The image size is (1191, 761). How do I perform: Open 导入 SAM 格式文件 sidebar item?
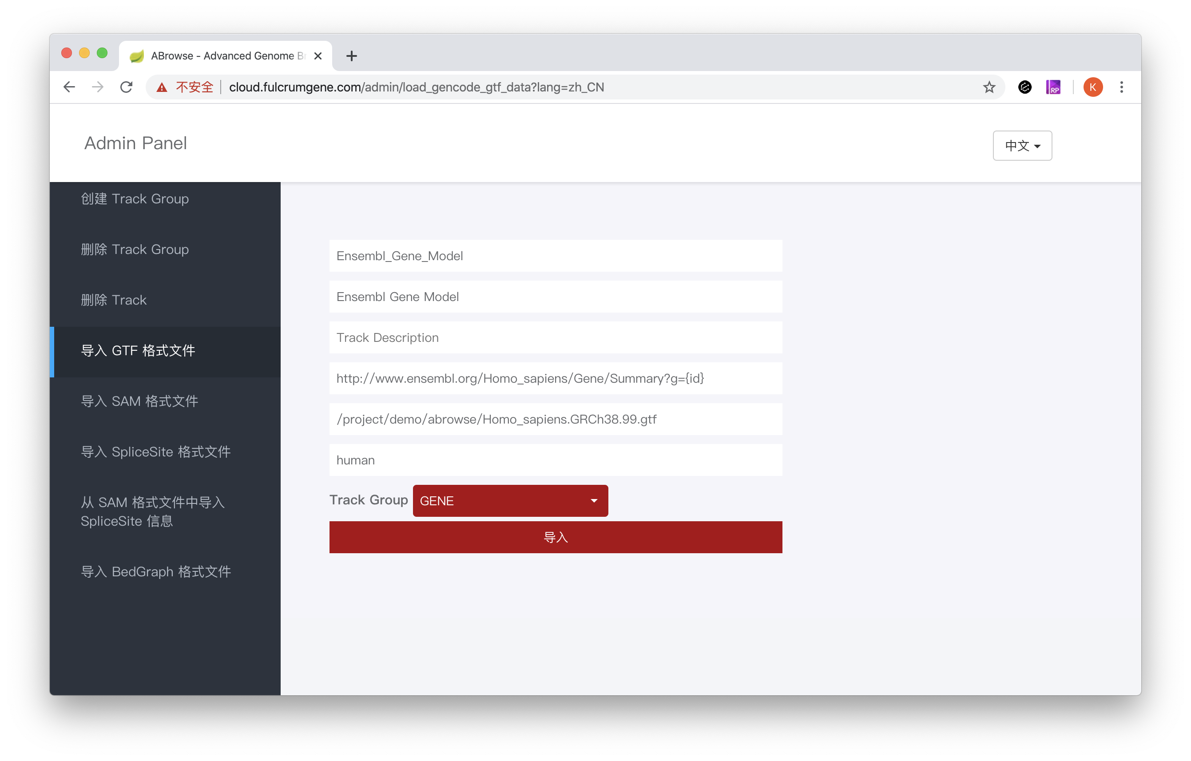(139, 401)
